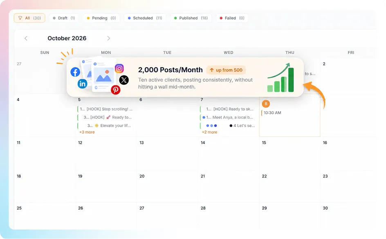The image size is (386, 239).
Task: Select the All (30) filter tab
Action: pyautogui.click(x=29, y=18)
